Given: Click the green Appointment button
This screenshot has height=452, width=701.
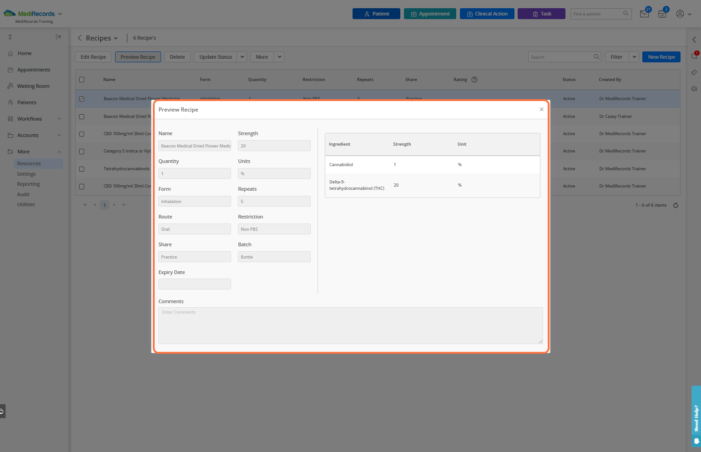Looking at the screenshot, I should 430,14.
